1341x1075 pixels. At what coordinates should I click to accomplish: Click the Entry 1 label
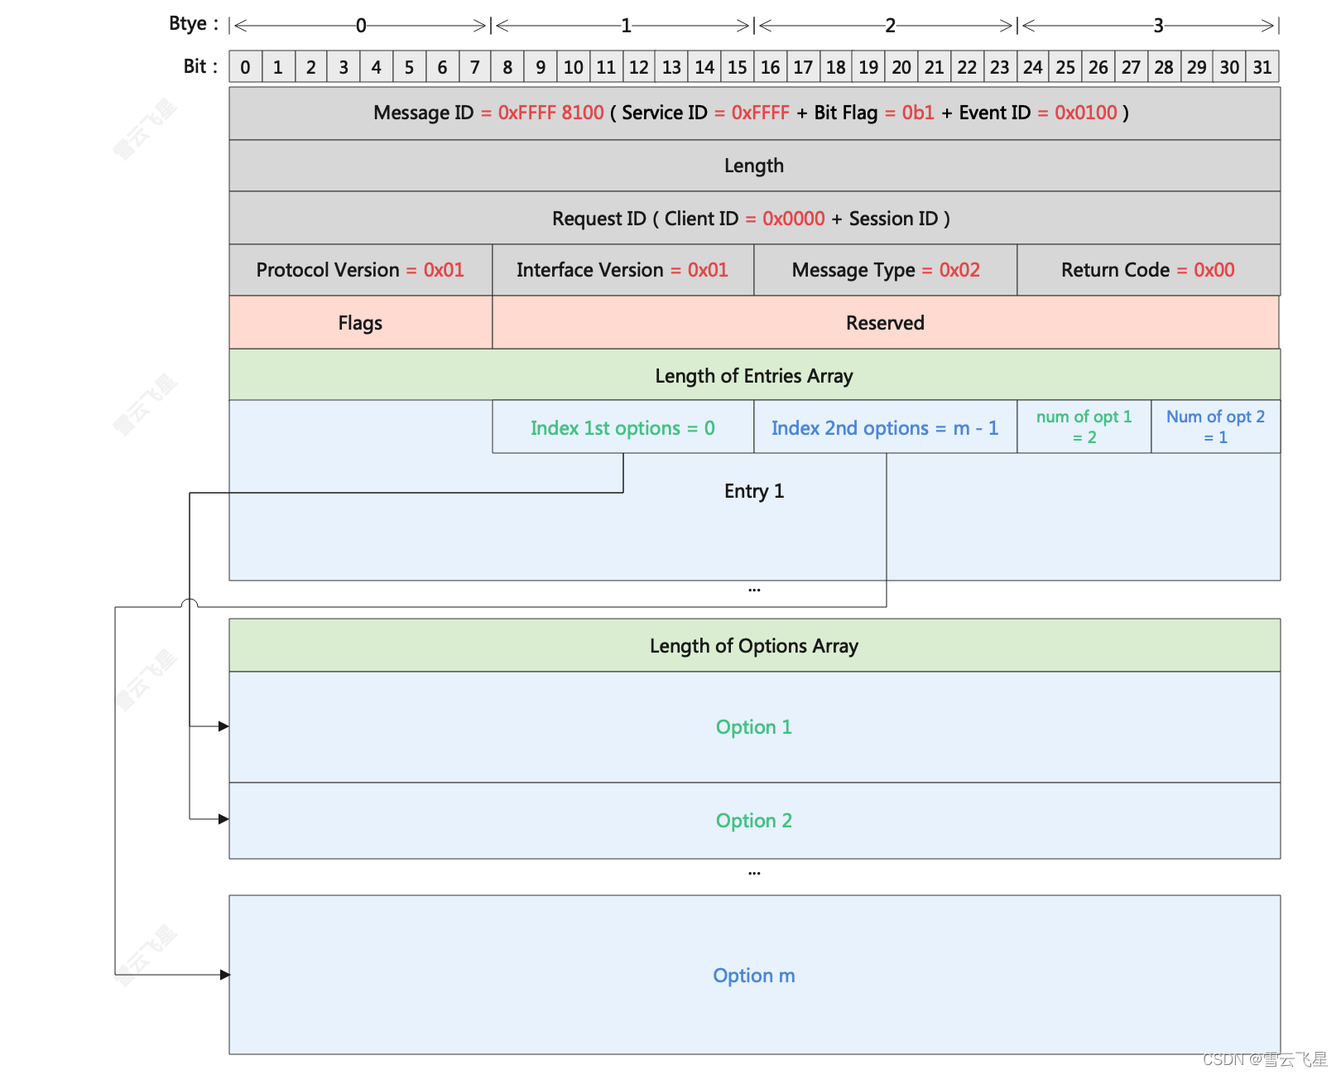coord(753,491)
